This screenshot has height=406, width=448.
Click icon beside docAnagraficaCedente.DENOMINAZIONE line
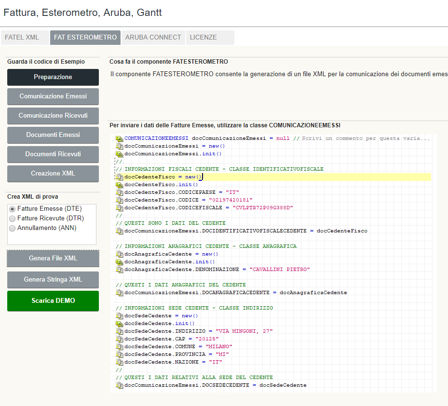119,270
